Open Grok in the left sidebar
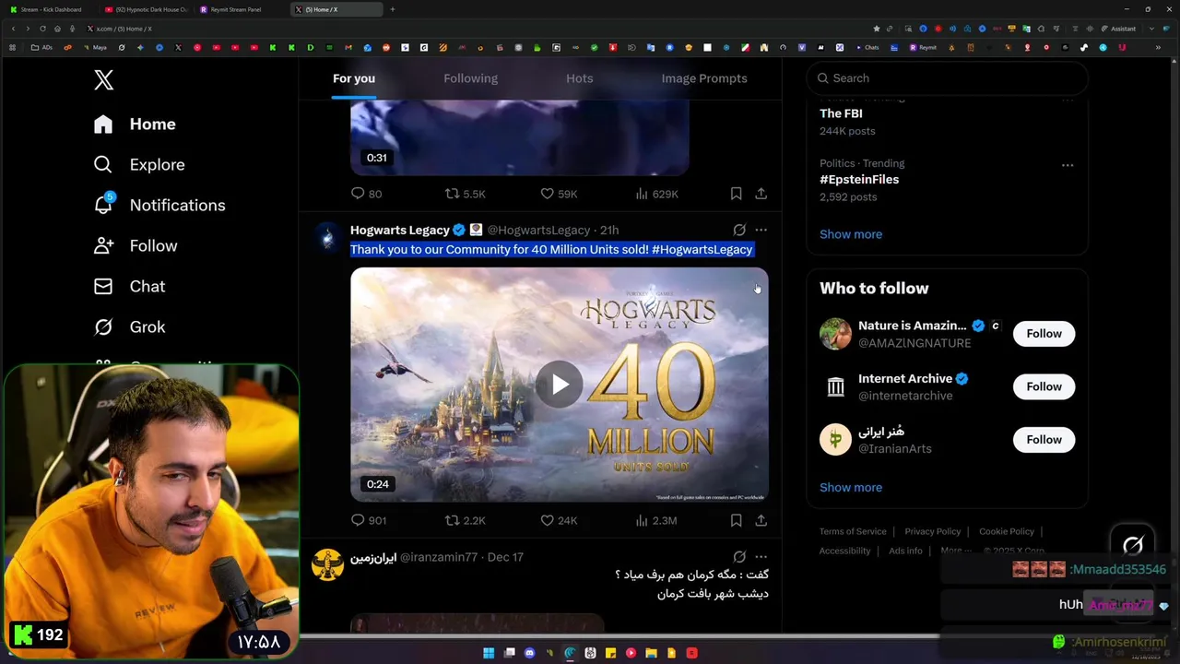Screen dimensions: 1180x664 130,326
